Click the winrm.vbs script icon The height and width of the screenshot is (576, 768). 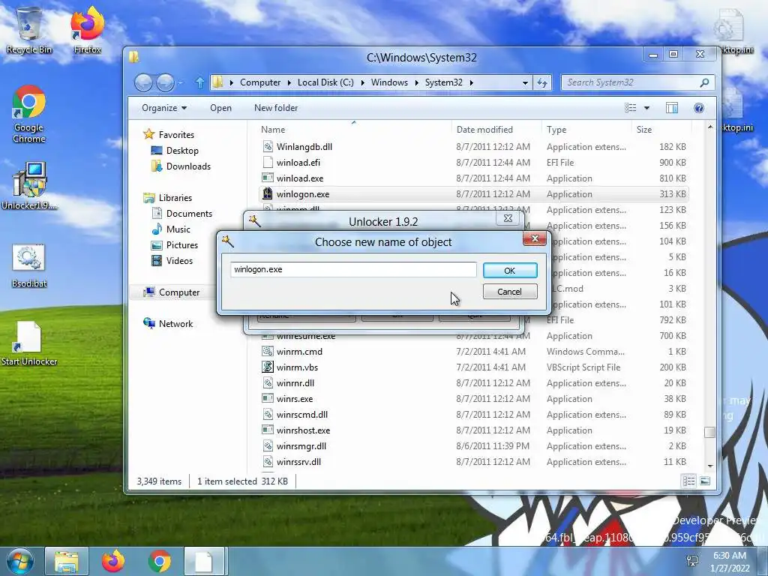pyautogui.click(x=268, y=367)
